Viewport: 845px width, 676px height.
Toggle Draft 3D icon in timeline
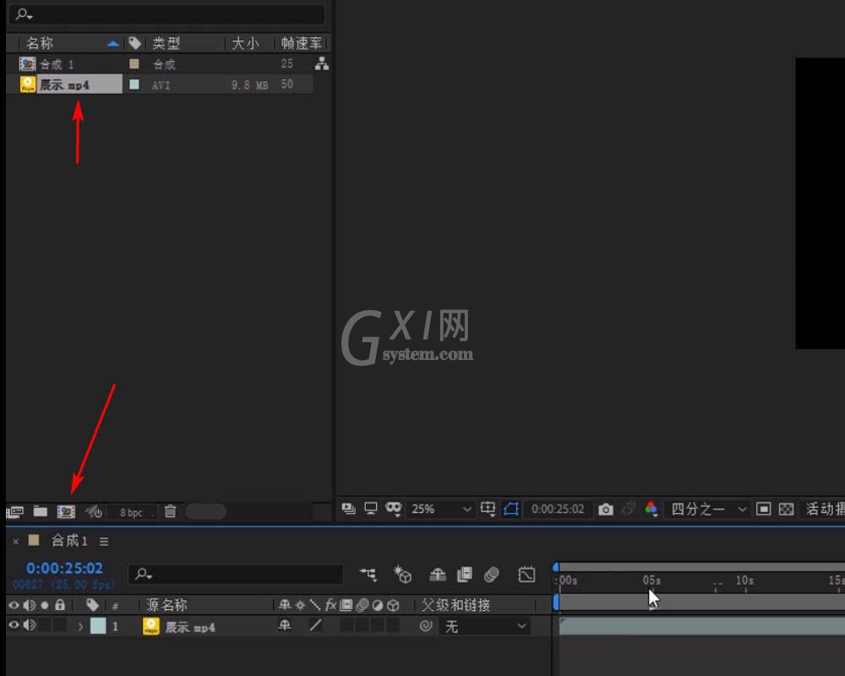click(402, 575)
